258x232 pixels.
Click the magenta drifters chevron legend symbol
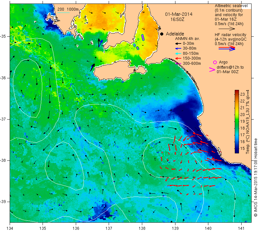coord(212,70)
